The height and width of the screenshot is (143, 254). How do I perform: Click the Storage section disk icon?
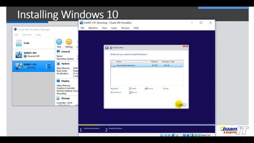[x=58, y=98]
